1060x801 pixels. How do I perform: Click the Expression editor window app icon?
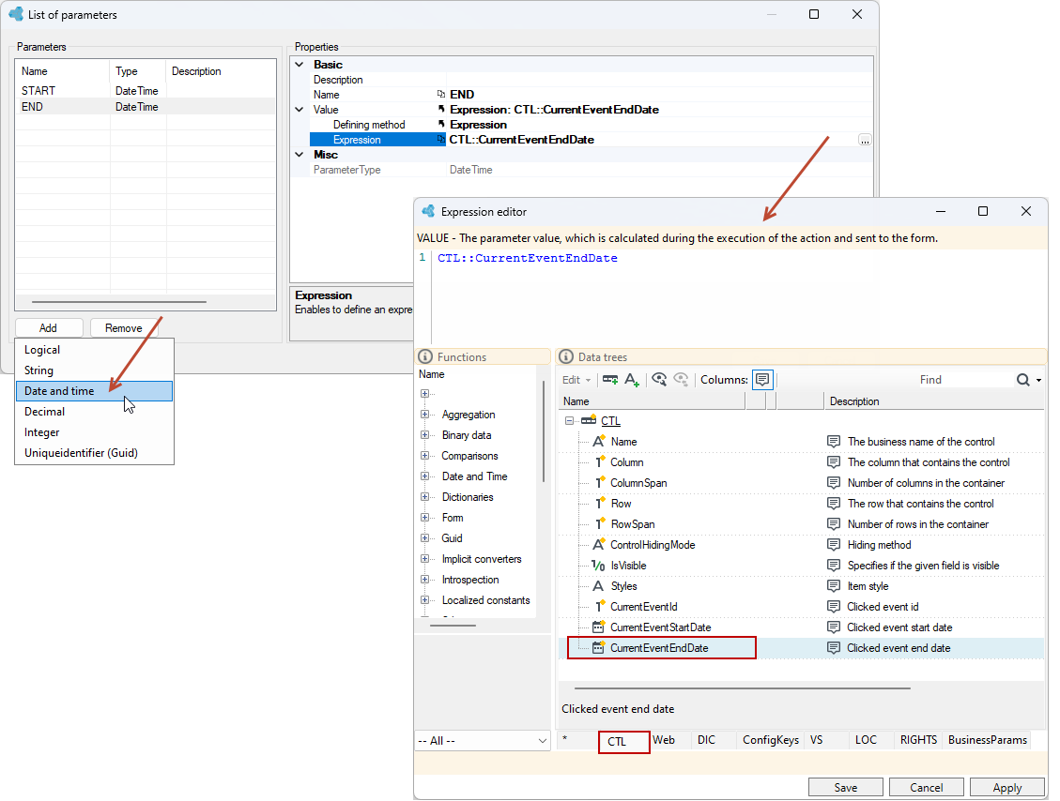(x=428, y=211)
